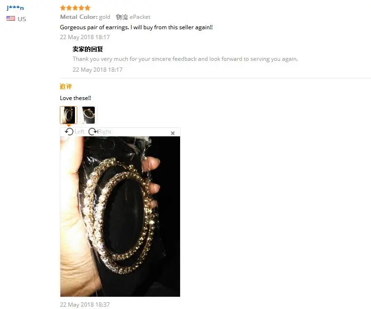Click the 卖家的回复 seller reply heading
The width and height of the screenshot is (371, 309).
(88, 49)
